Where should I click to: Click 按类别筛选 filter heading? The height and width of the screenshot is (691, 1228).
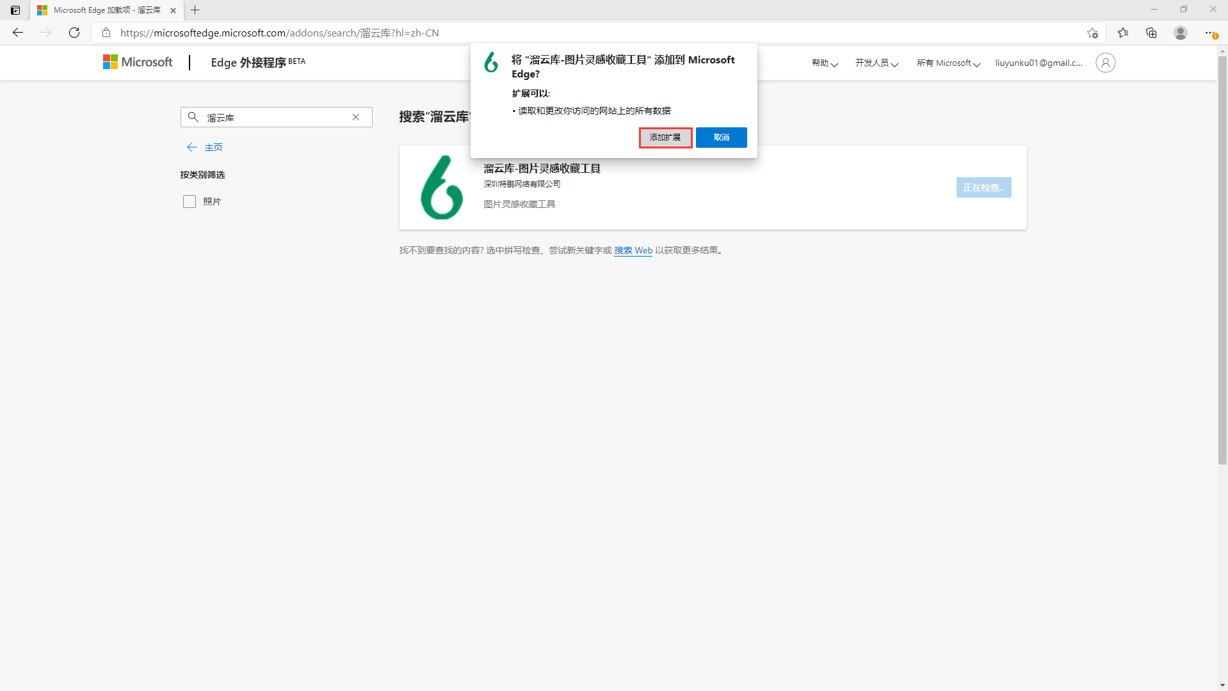click(202, 175)
